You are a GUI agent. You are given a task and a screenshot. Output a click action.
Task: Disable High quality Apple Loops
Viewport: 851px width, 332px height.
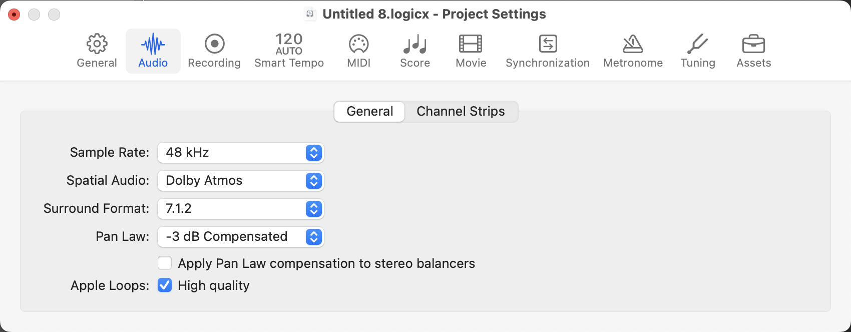(x=164, y=285)
